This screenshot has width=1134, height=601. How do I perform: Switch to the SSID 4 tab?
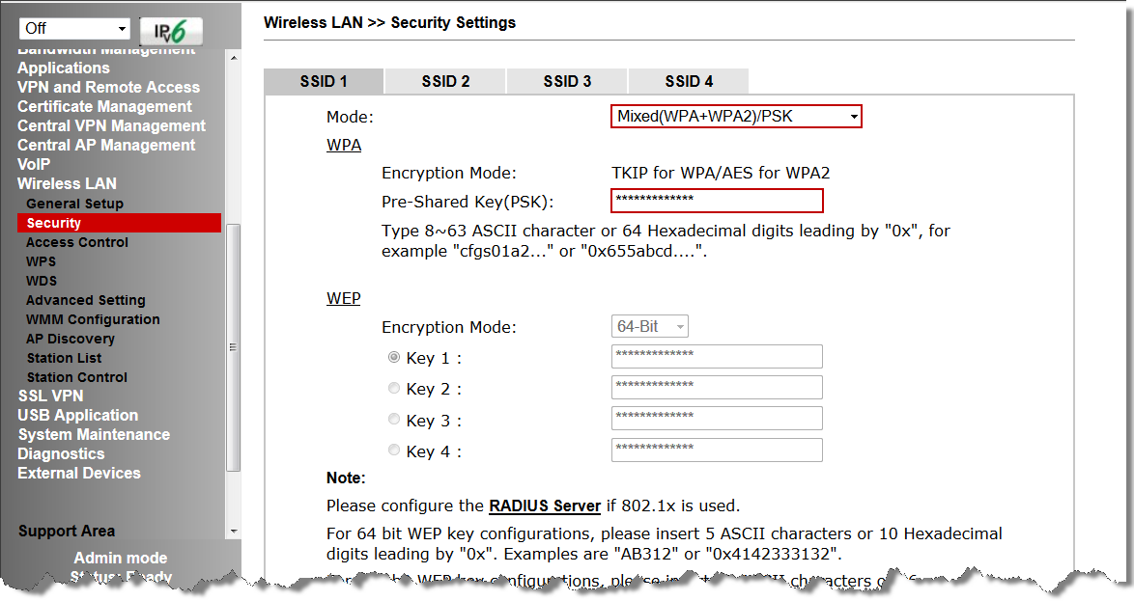[x=689, y=82]
